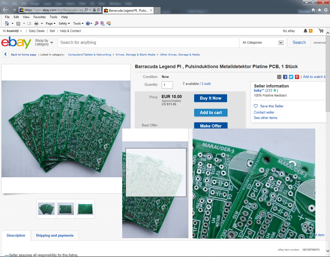Open the Favorites menu
The height and width of the screenshot is (257, 330).
pyautogui.click(x=39, y=17)
